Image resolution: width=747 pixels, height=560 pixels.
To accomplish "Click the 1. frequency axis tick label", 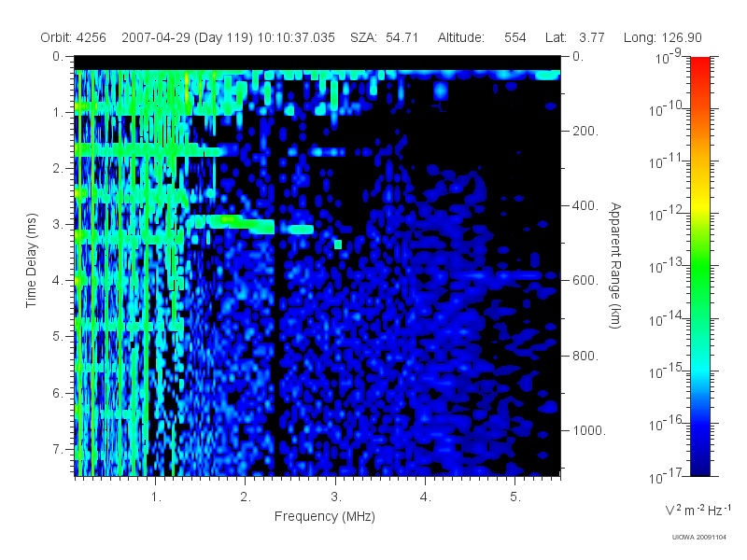I will (156, 497).
